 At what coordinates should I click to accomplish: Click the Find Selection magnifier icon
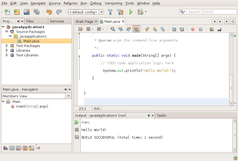[x=113, y=29]
